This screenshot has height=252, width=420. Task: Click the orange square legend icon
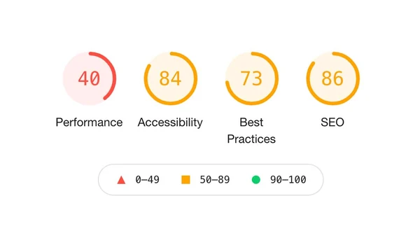click(185, 180)
